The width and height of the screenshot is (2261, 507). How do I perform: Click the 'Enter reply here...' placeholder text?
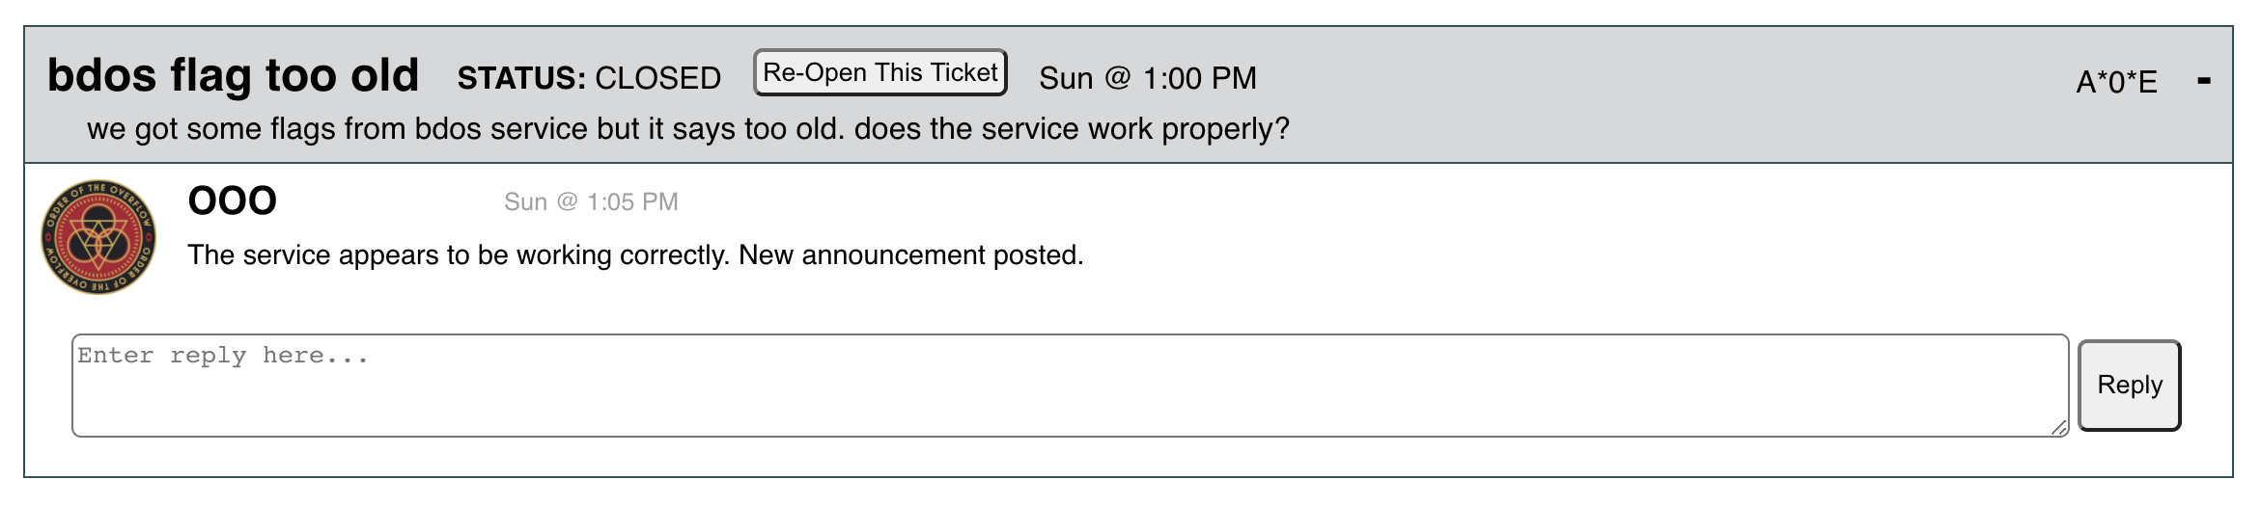[223, 356]
